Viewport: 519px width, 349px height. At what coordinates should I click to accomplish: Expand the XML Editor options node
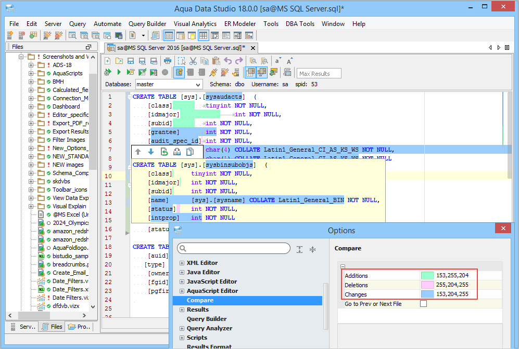[x=182, y=263]
